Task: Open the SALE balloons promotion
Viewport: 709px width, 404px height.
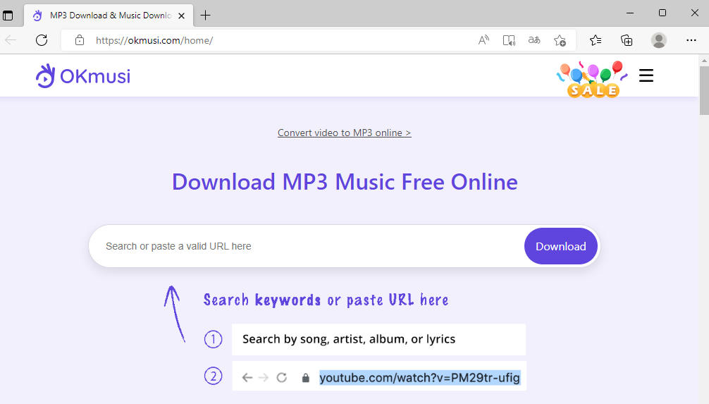Action: click(592, 79)
